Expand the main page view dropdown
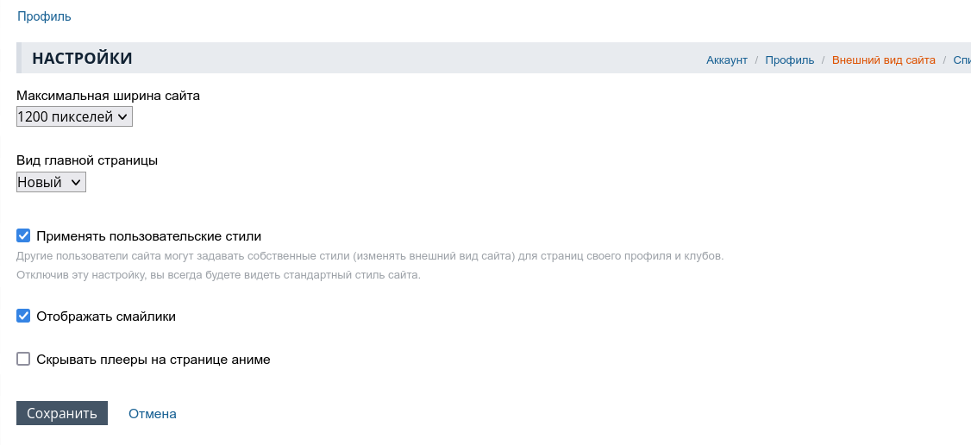This screenshot has height=445, width=971. click(51, 182)
